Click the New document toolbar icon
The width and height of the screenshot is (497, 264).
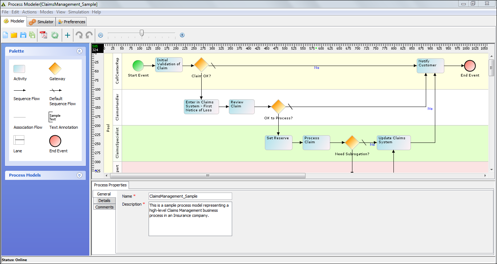5,35
